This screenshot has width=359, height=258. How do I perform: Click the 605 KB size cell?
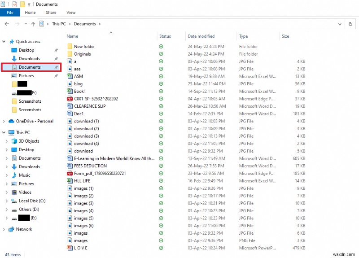pyautogui.click(x=299, y=158)
